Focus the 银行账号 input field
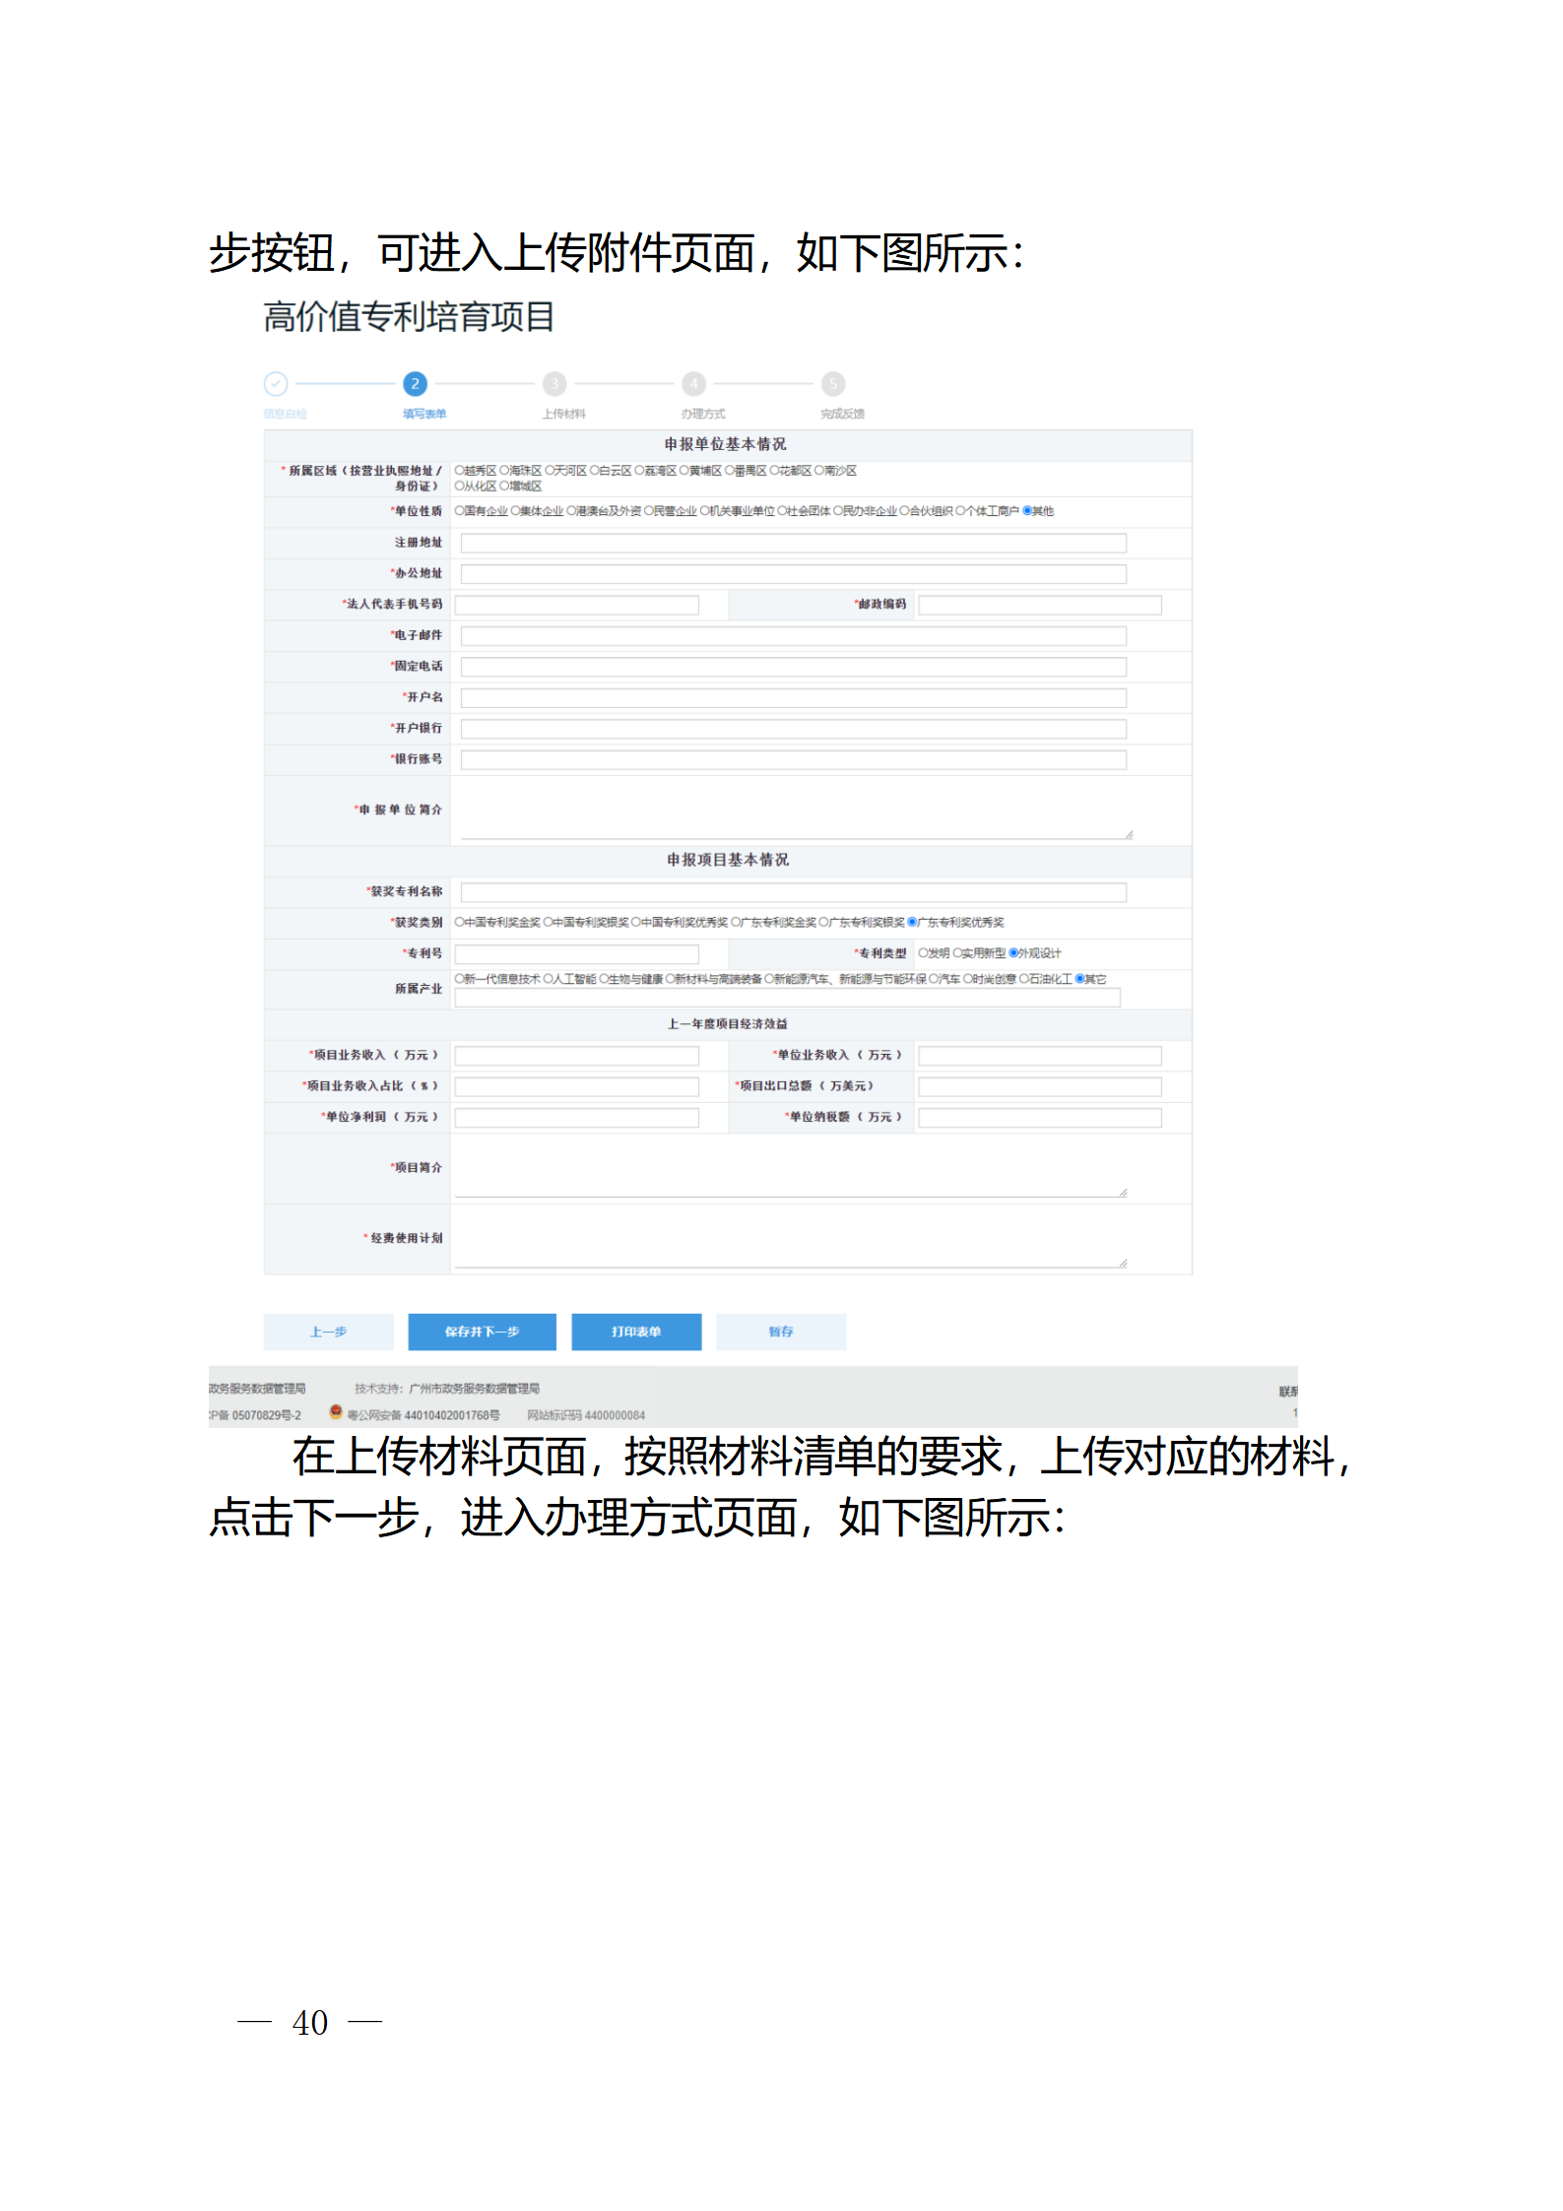Image resolution: width=1563 pixels, height=2211 pixels. pyautogui.click(x=793, y=759)
